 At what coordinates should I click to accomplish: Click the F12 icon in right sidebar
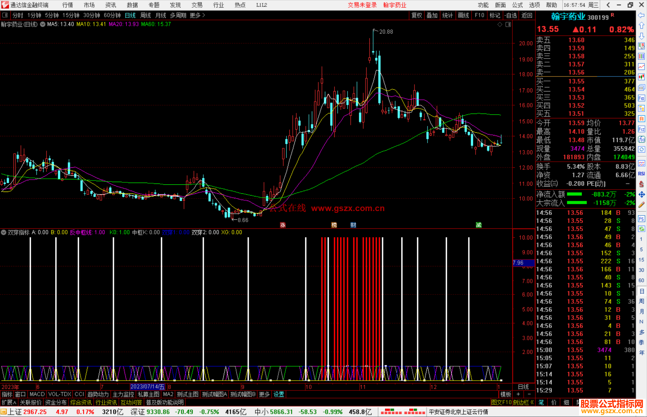pyautogui.click(x=641, y=129)
